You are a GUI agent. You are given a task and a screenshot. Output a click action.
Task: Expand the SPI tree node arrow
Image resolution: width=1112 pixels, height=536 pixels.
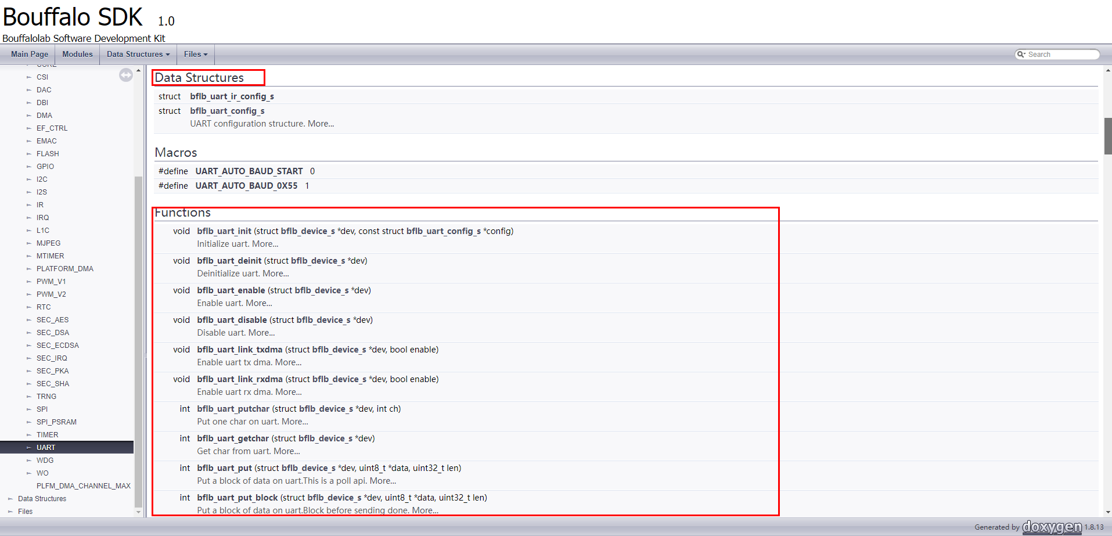point(29,409)
